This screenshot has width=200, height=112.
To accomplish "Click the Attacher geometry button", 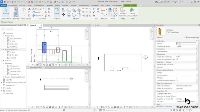I will coord(37,16).
